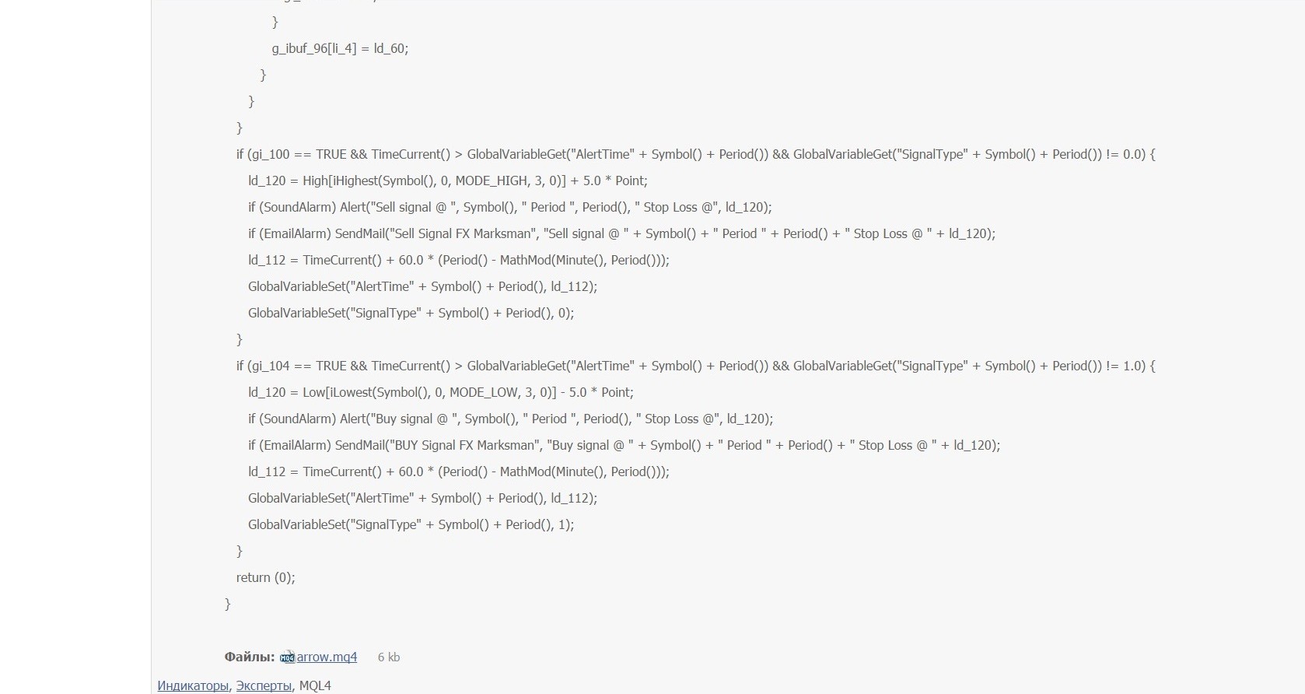Click the Файлы label

(249, 657)
